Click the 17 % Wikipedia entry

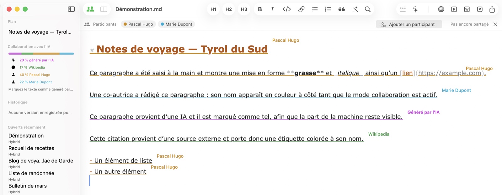pos(32,67)
